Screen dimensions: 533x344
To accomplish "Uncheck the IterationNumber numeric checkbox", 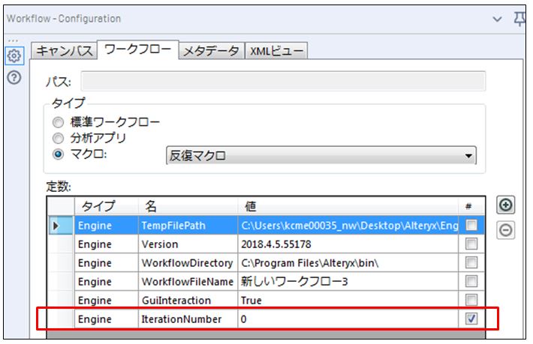I will [x=471, y=319].
